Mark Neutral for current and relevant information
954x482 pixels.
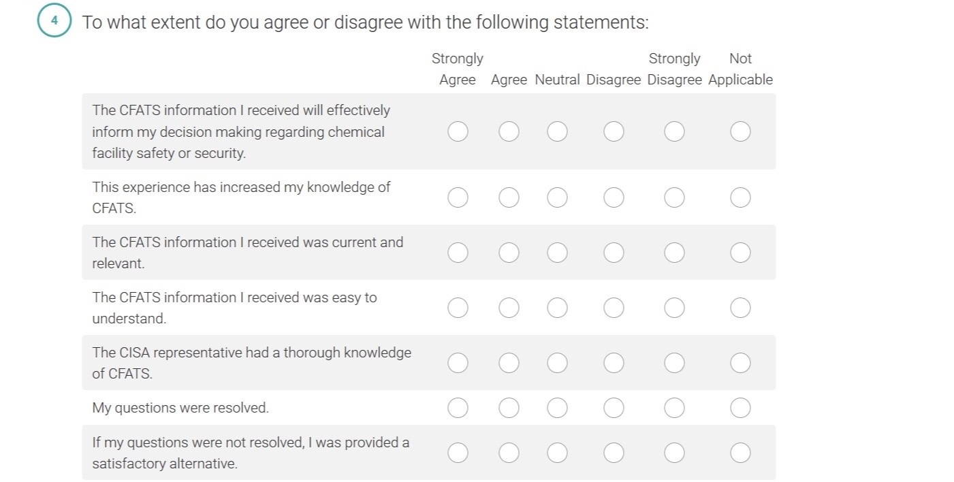557,253
